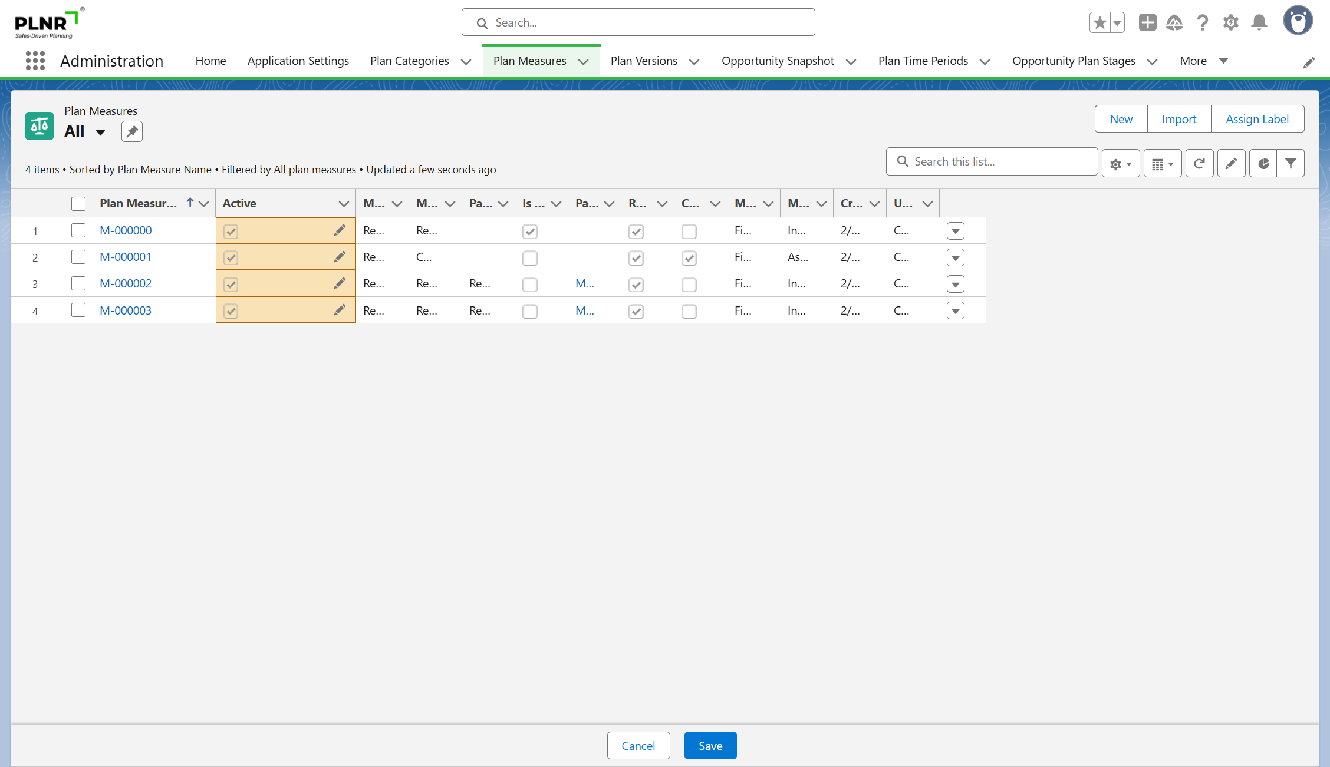Pin the All list view
The height and width of the screenshot is (767, 1330).
tap(132, 131)
